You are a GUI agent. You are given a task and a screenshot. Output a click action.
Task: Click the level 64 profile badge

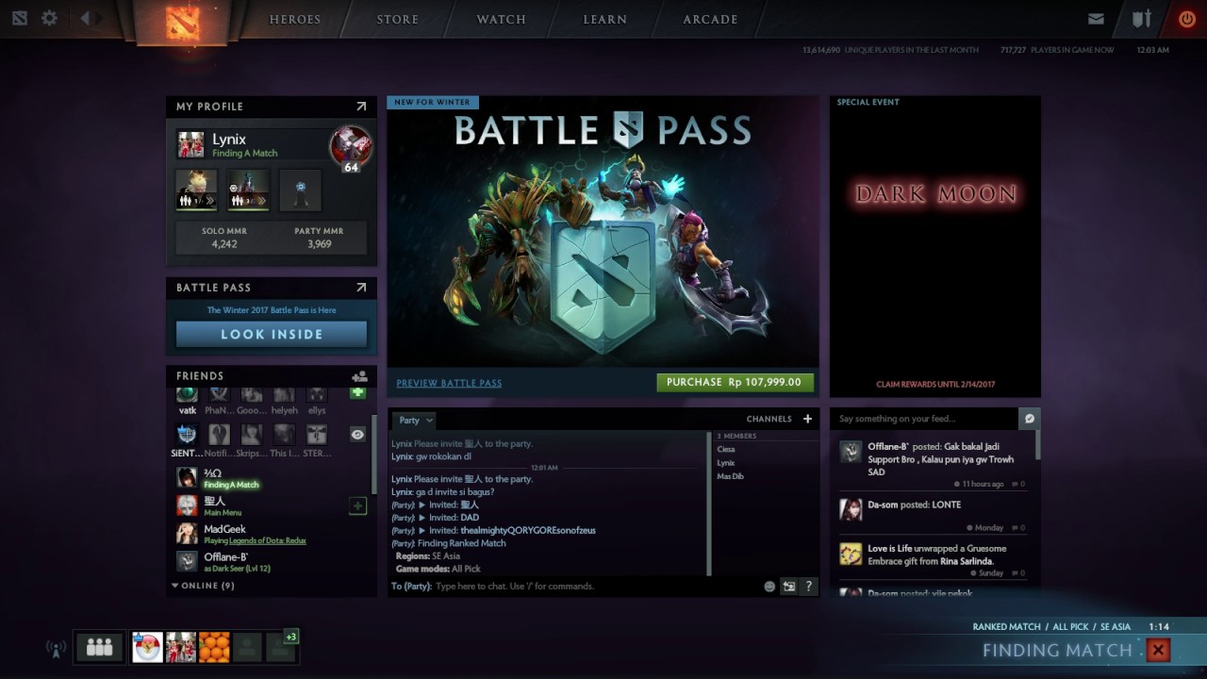351,150
